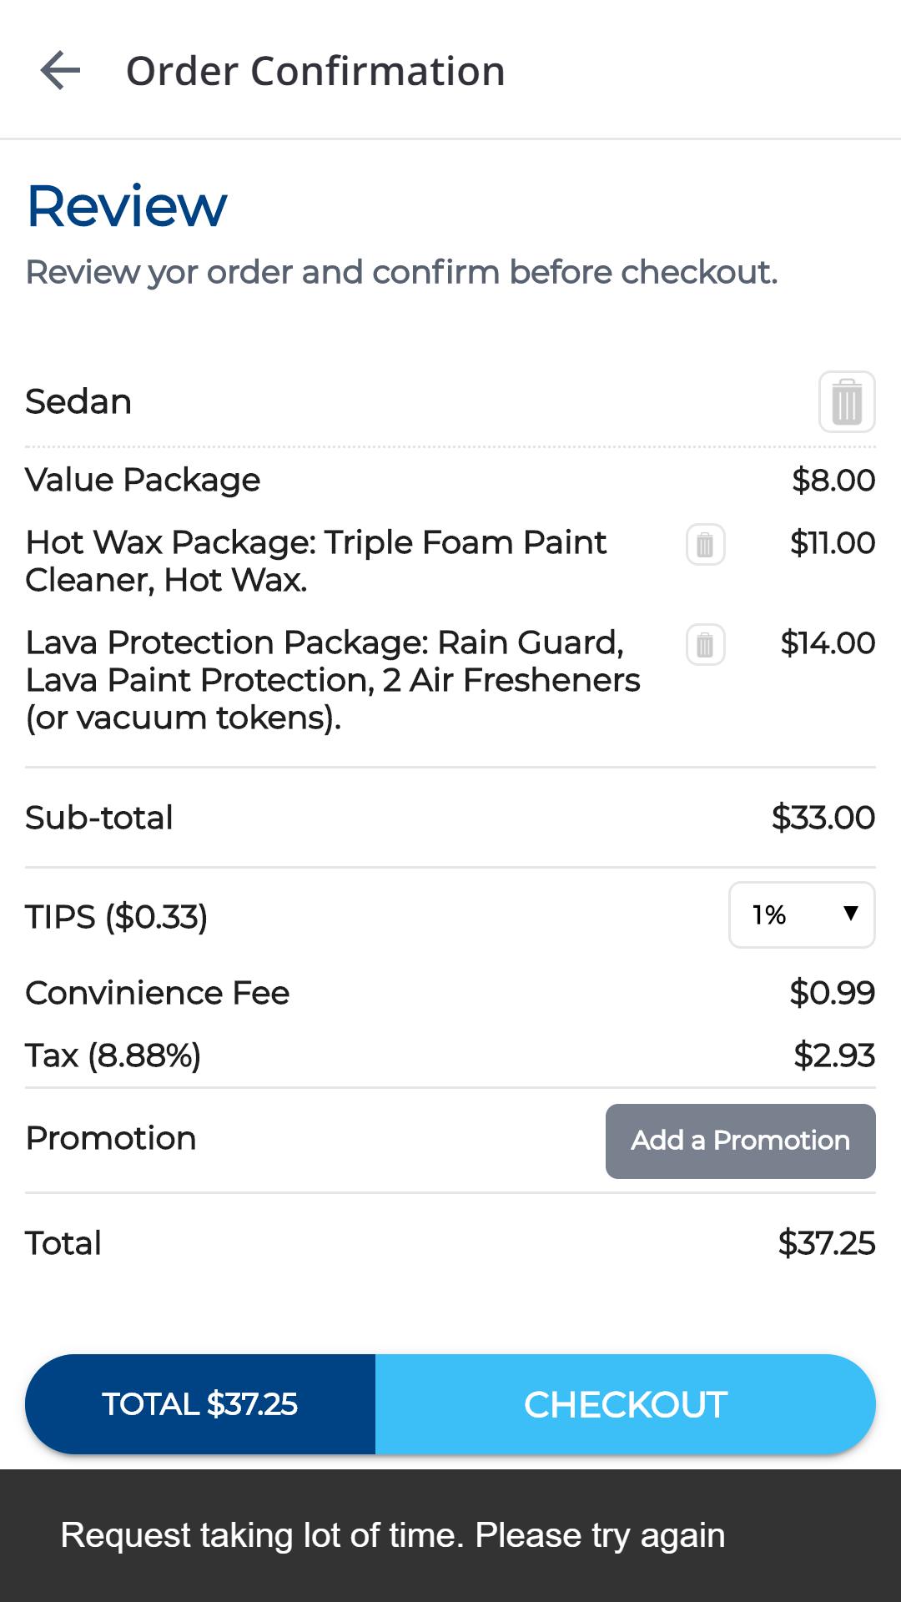
Task: Tap the Convinience Fee row
Action: coord(450,993)
